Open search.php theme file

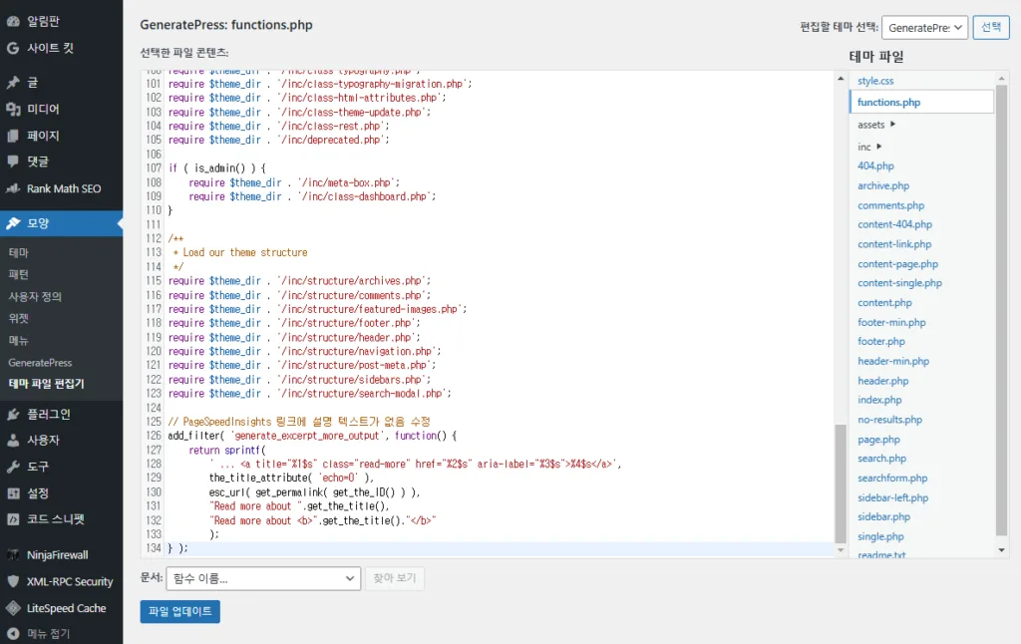tap(881, 459)
